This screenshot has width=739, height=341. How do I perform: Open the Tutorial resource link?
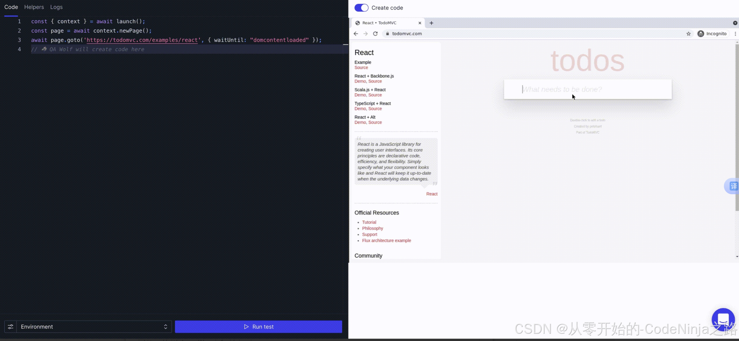coord(369,222)
